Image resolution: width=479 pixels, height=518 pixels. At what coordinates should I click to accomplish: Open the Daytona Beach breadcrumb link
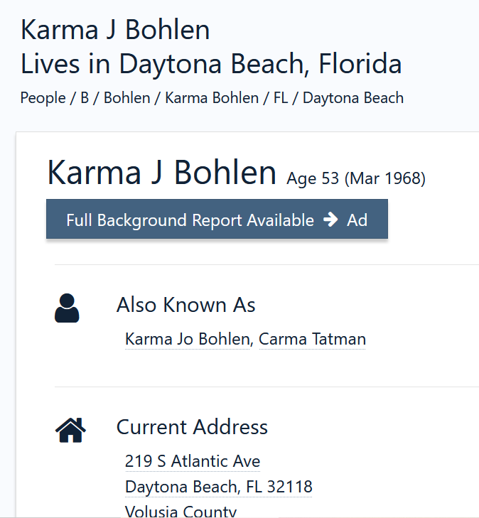point(353,97)
